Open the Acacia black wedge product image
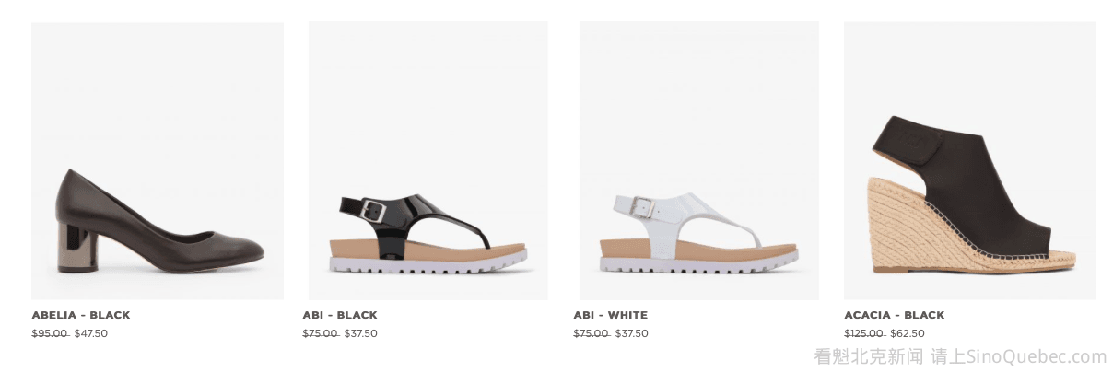The image size is (1113, 372). [970, 160]
